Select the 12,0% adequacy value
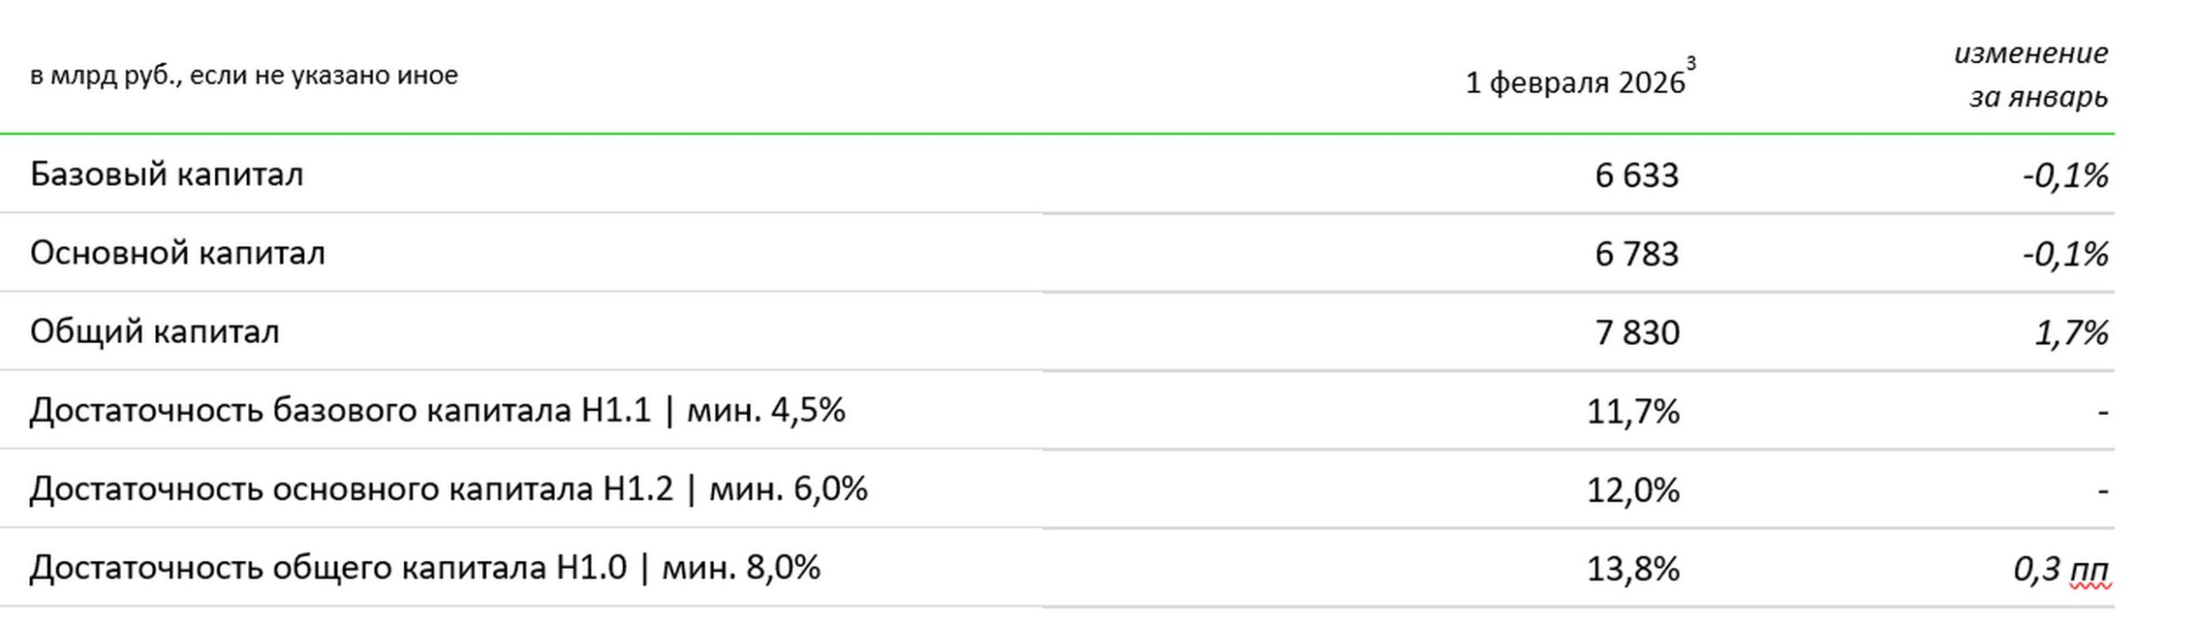Image resolution: width=2197 pixels, height=626 pixels. (1632, 491)
